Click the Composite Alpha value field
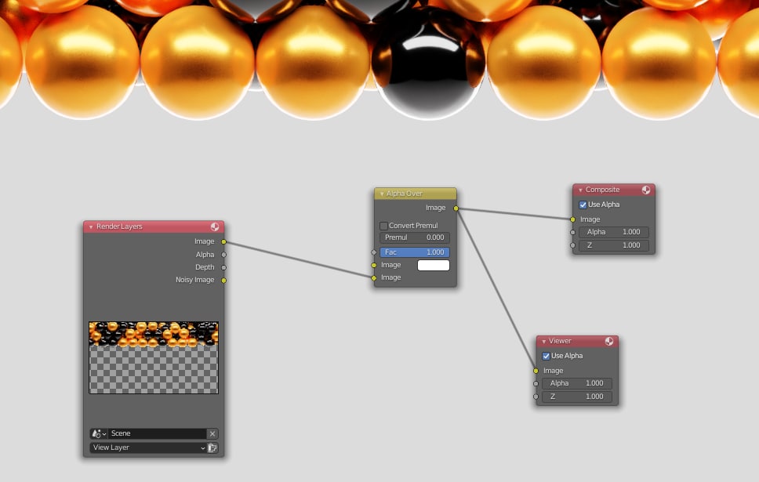759x482 pixels. [x=614, y=232]
